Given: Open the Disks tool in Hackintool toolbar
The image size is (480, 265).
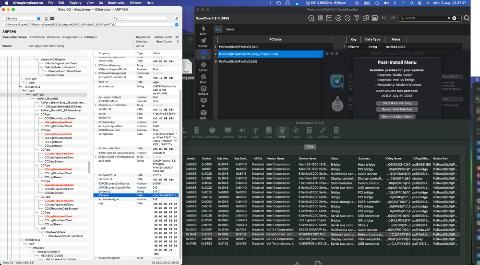Looking at the screenshot, I should (269, 132).
